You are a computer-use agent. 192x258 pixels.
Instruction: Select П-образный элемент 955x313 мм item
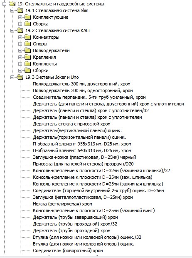(82, 144)
